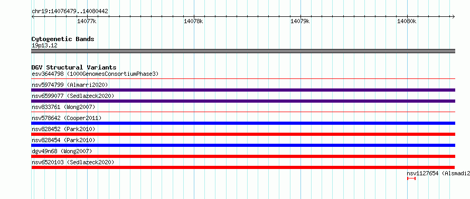Click the right arrowhead of the ruler
The width and height of the screenshot is (470, 199).
(454, 16)
